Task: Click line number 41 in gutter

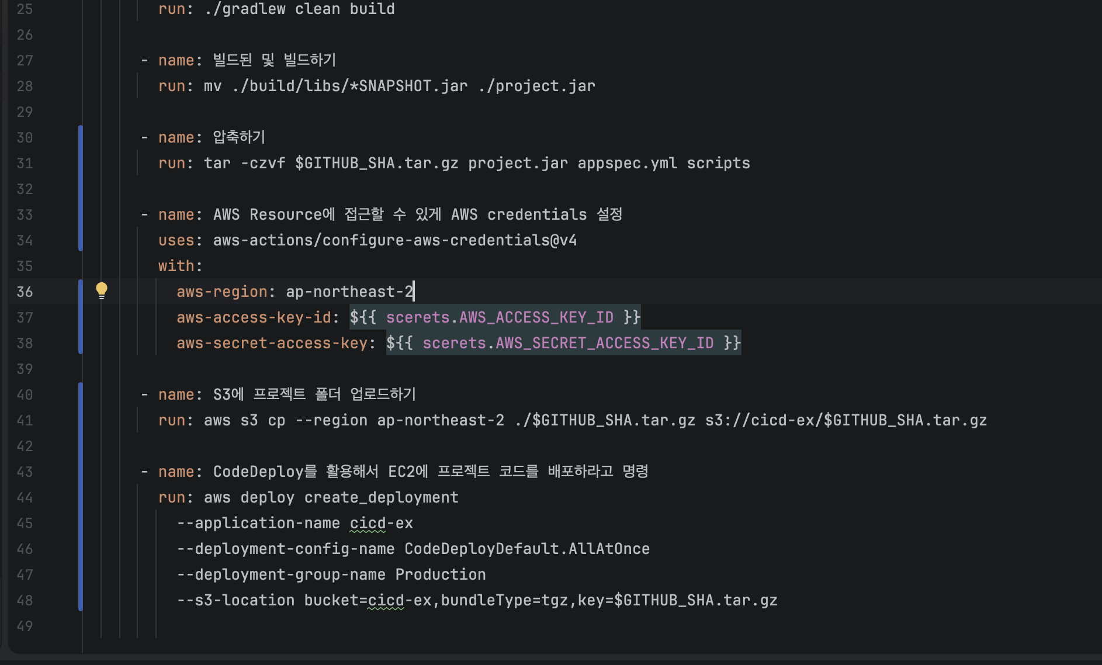Action: pyautogui.click(x=25, y=420)
